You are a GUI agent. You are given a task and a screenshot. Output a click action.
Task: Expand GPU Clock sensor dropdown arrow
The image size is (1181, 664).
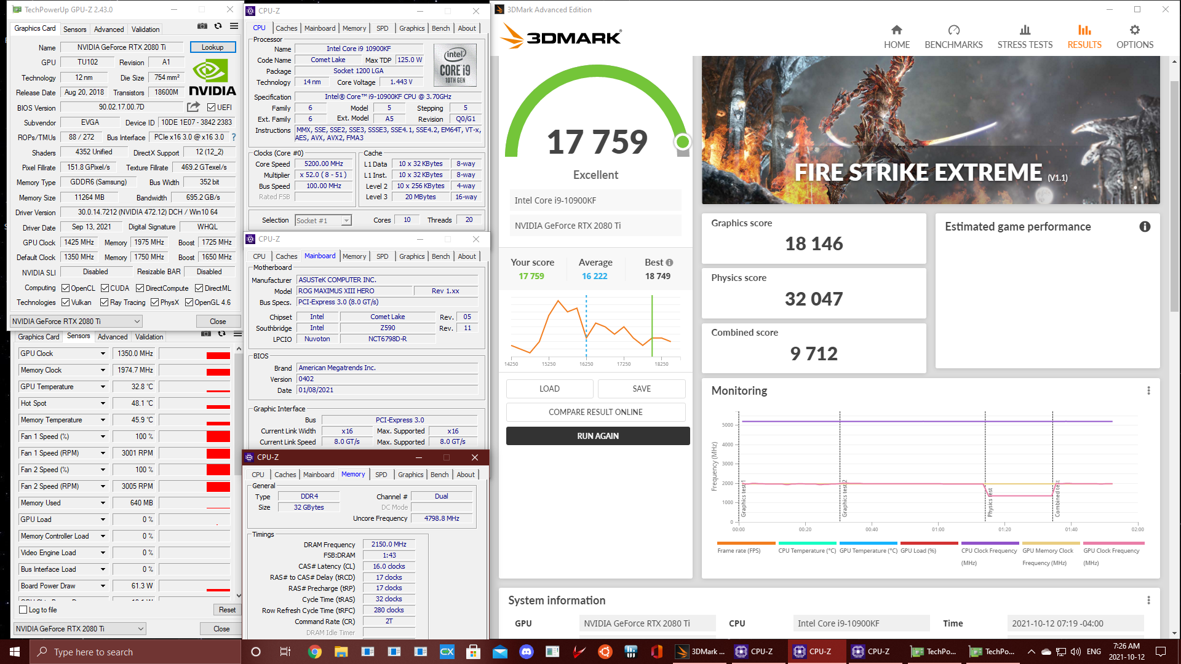coord(103,354)
